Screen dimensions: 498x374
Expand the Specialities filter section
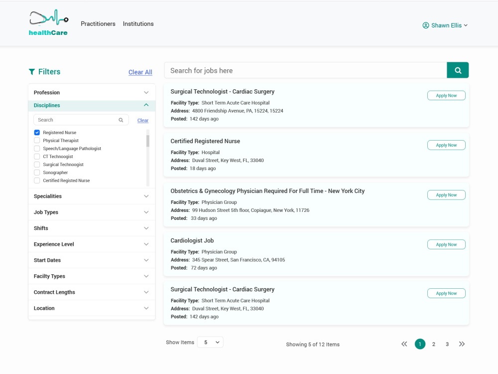point(92,196)
